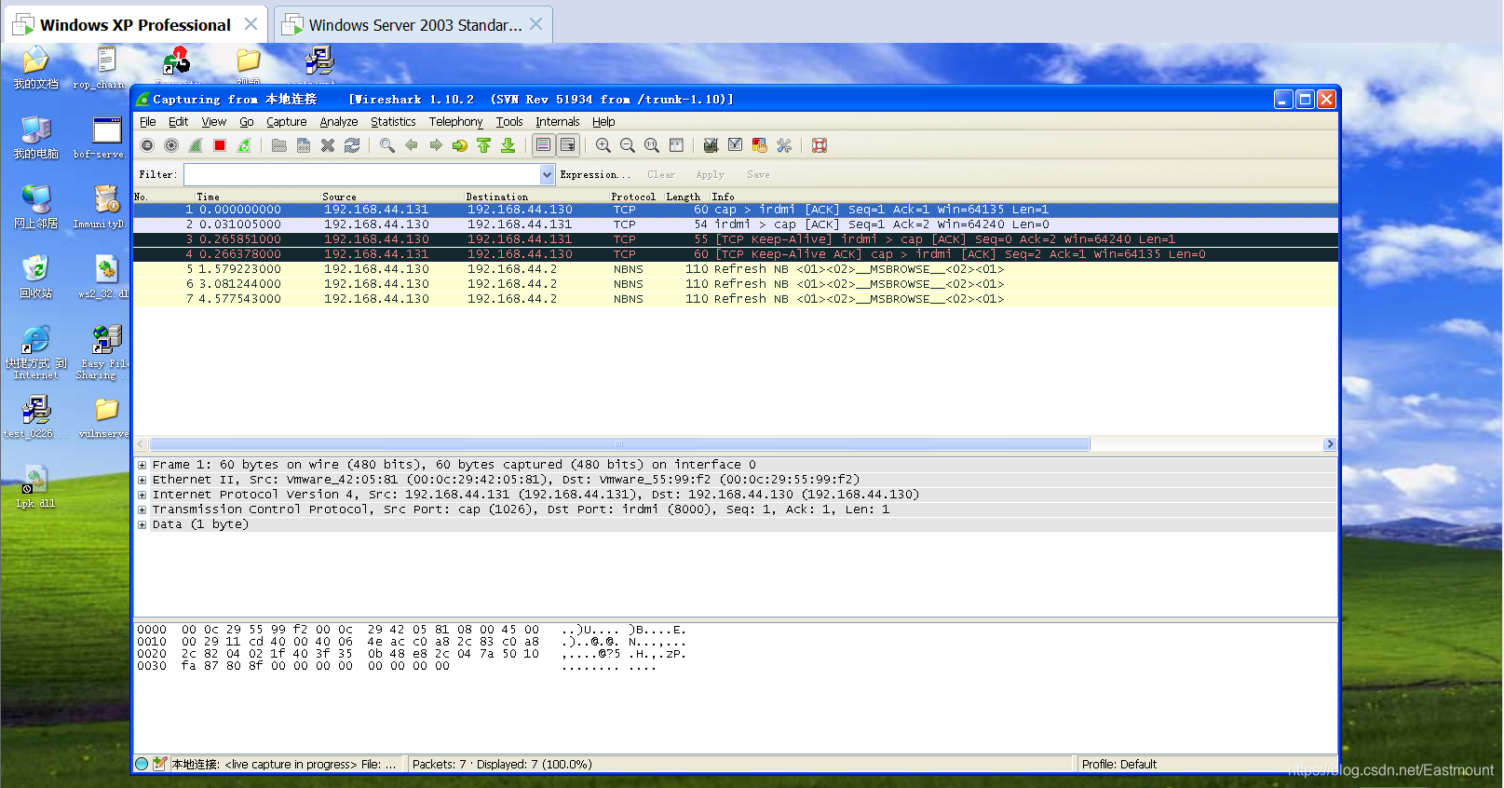Open the filter history dropdown arrow

point(548,174)
